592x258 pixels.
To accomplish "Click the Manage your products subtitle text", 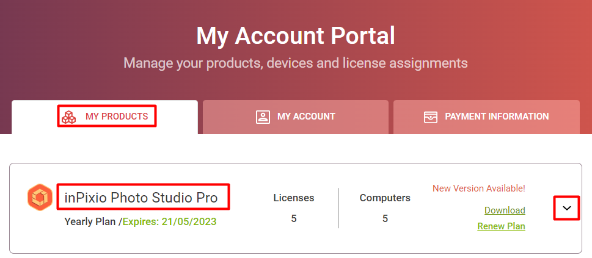I will click(x=296, y=63).
